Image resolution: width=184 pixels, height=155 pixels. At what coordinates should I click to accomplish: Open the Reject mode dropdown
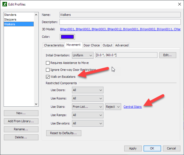113,107
